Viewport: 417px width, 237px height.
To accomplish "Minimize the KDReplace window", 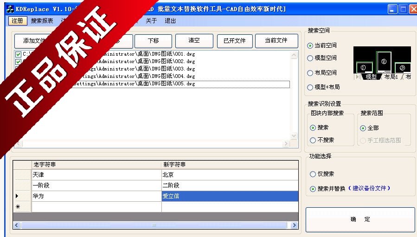I will click(x=392, y=9).
